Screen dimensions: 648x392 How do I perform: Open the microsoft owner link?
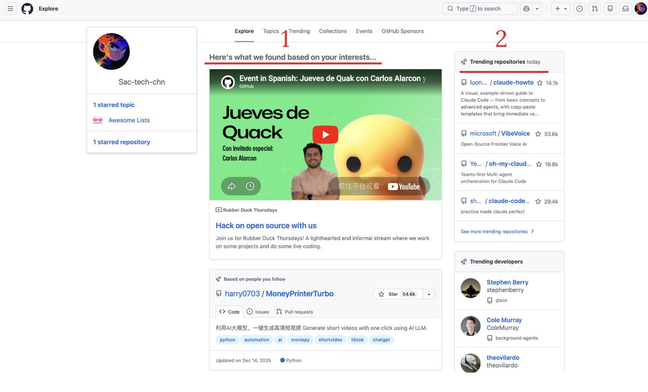[483, 133]
